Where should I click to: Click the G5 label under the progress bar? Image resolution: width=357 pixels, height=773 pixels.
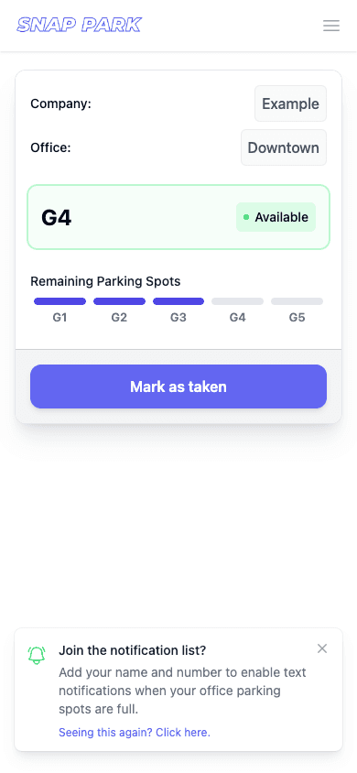(x=297, y=318)
